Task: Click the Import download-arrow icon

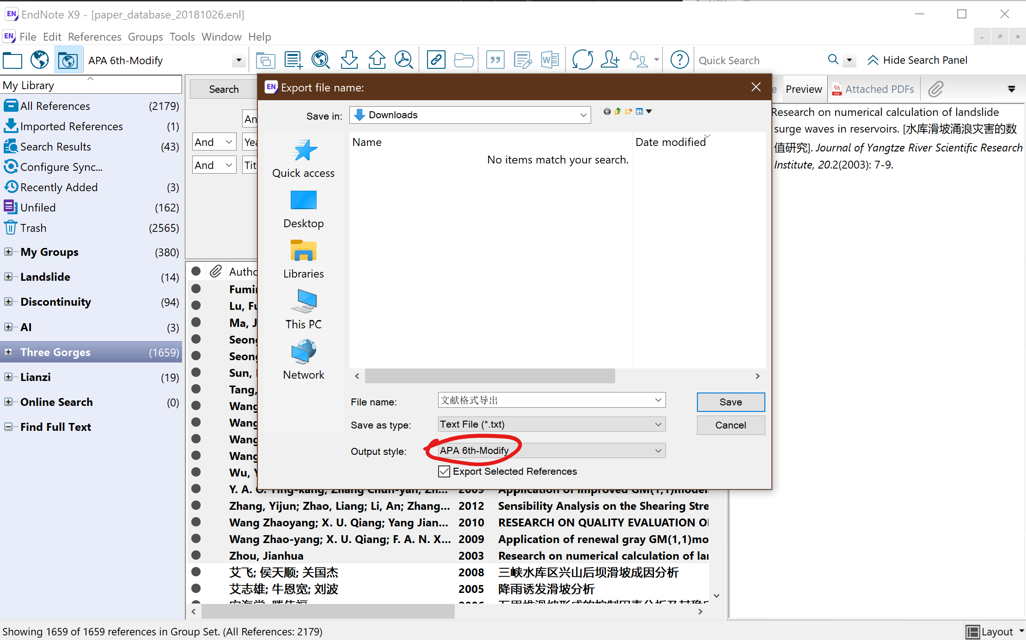Action: coord(349,60)
